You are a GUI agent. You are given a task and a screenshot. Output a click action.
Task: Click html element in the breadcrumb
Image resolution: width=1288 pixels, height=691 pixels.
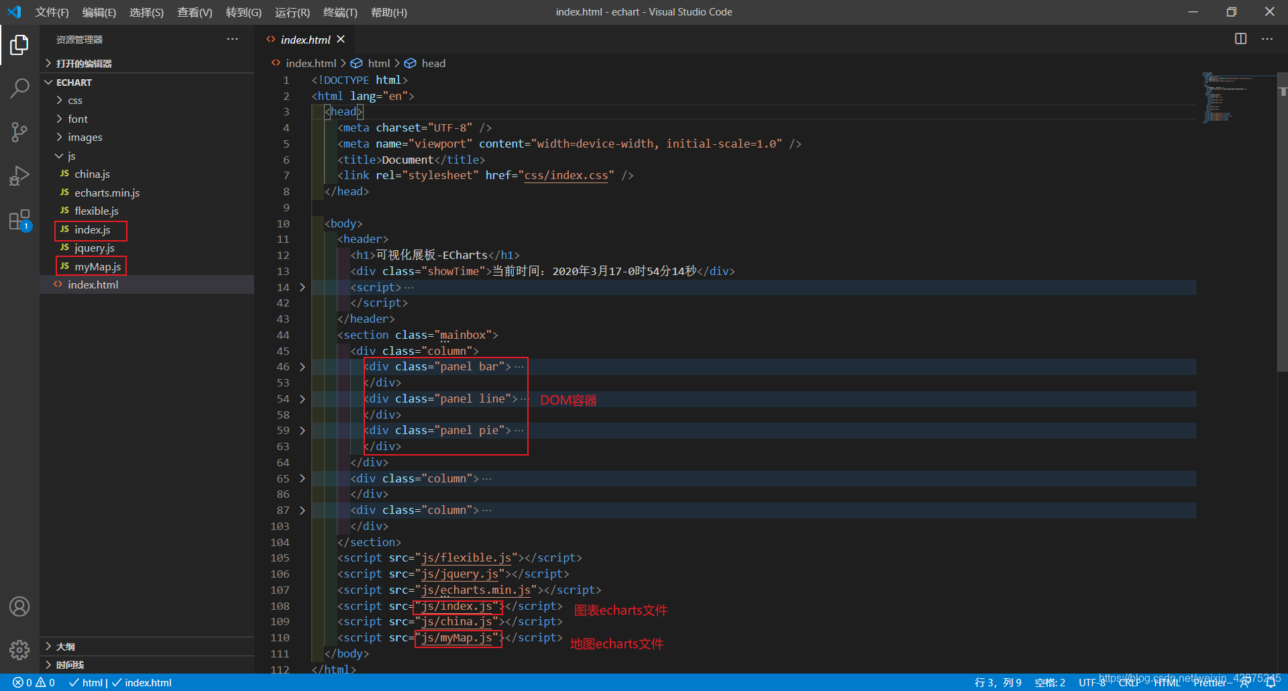370,63
